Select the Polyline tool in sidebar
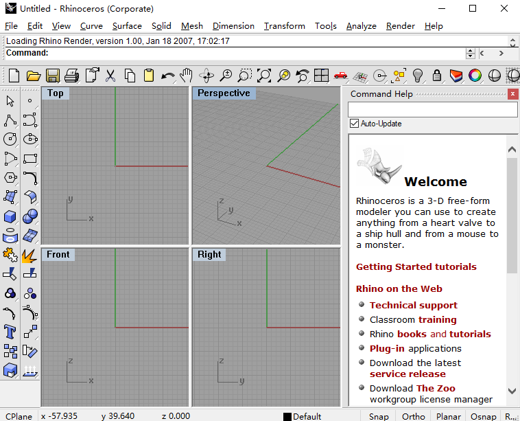520x421 pixels. 10,121
